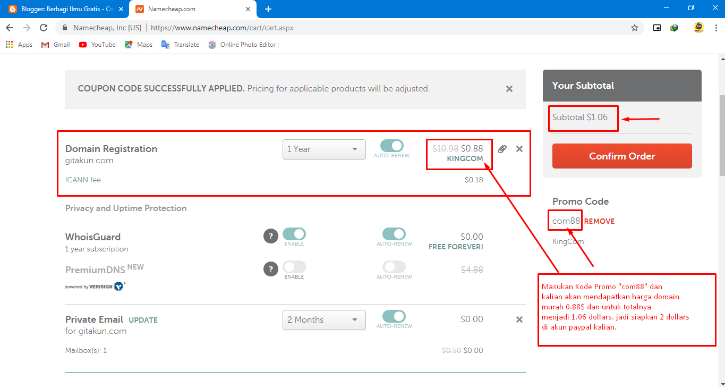Image resolution: width=725 pixels, height=387 pixels.
Task: Go back to the previous page
Action: point(9,28)
